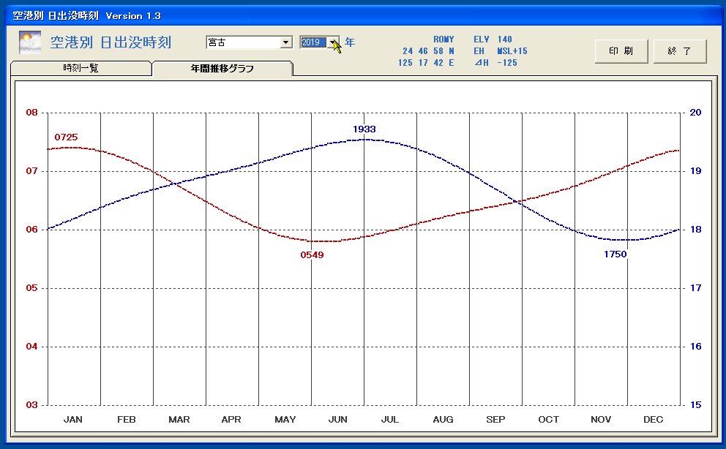Click the latitude 24 46 58 N text
This screenshot has width=726, height=449.
coord(427,50)
